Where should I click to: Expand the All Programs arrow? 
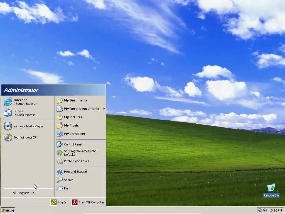pyautogui.click(x=34, y=193)
